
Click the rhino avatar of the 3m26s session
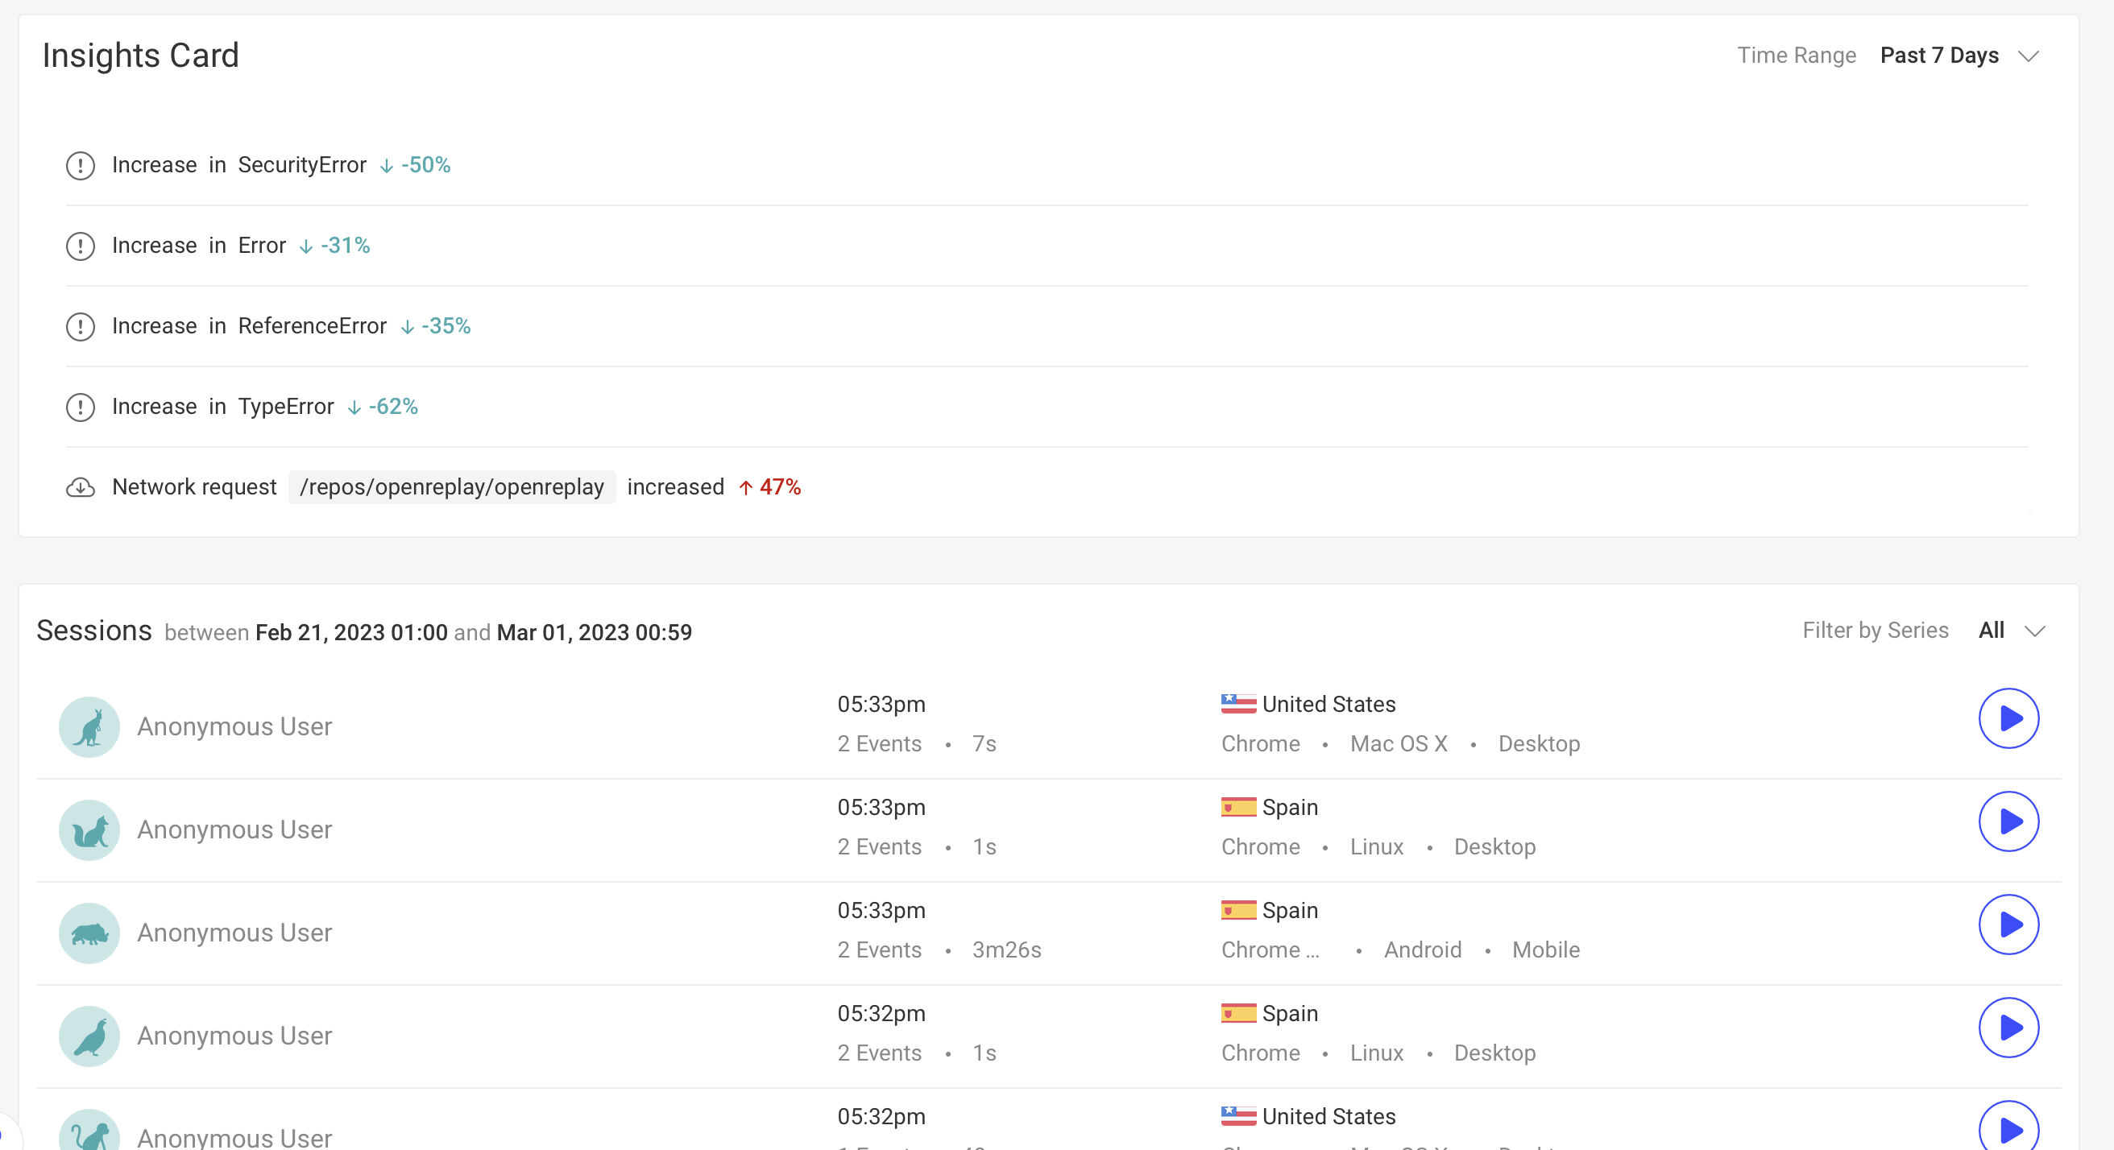(x=89, y=934)
